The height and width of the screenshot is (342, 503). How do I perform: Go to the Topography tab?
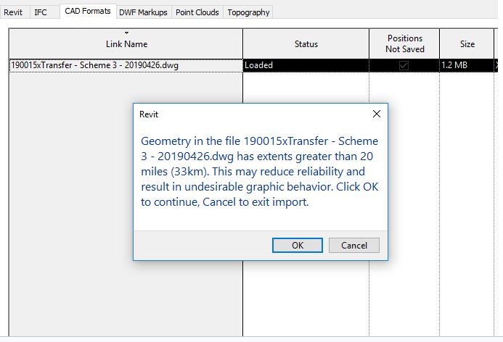pyautogui.click(x=248, y=12)
